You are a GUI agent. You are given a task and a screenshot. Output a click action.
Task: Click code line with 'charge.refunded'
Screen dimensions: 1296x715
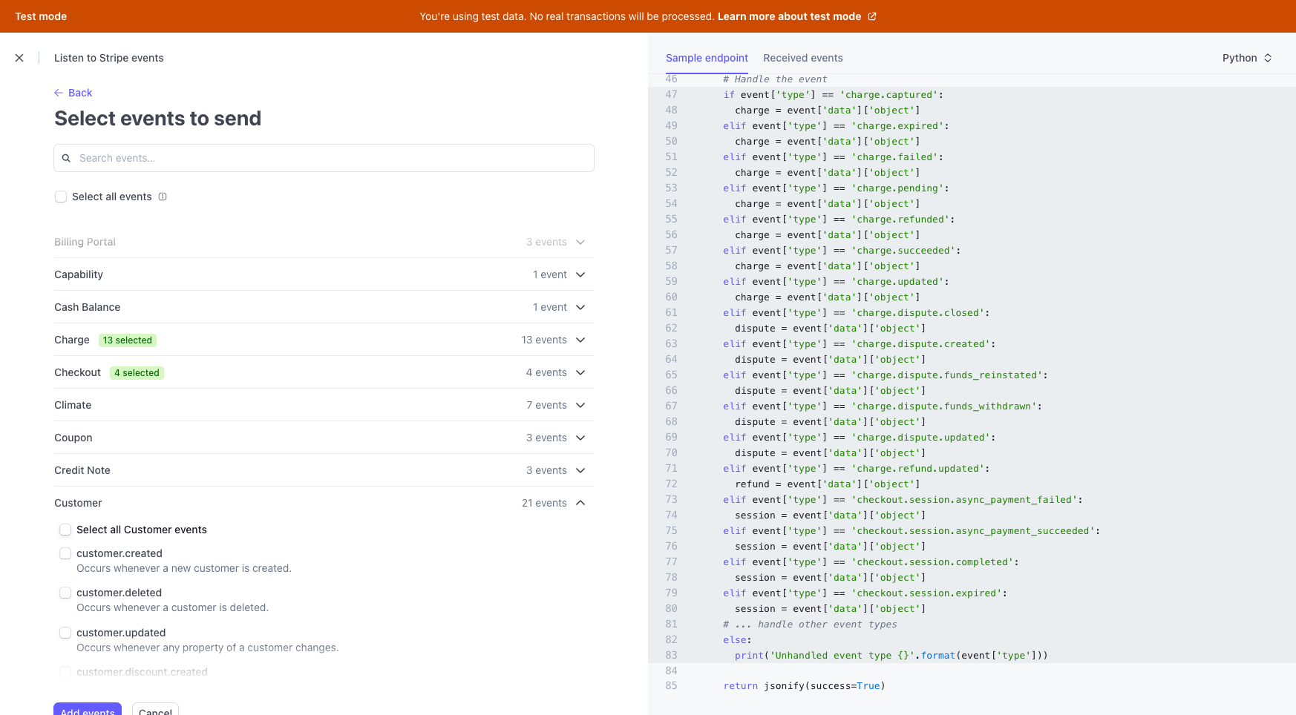[x=840, y=220]
